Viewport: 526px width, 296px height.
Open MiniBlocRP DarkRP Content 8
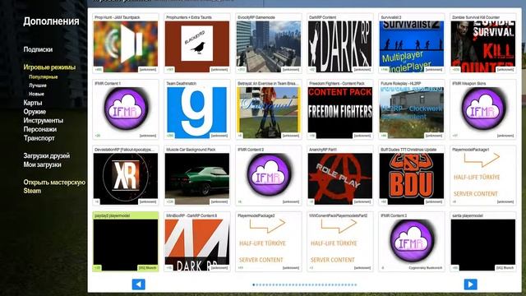[197, 242]
